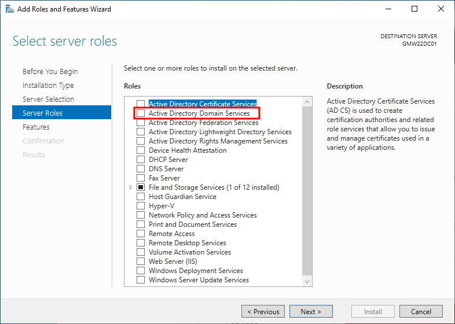This screenshot has width=455, height=324.
Task: Switch to Server Selection step
Action: pyautogui.click(x=49, y=99)
